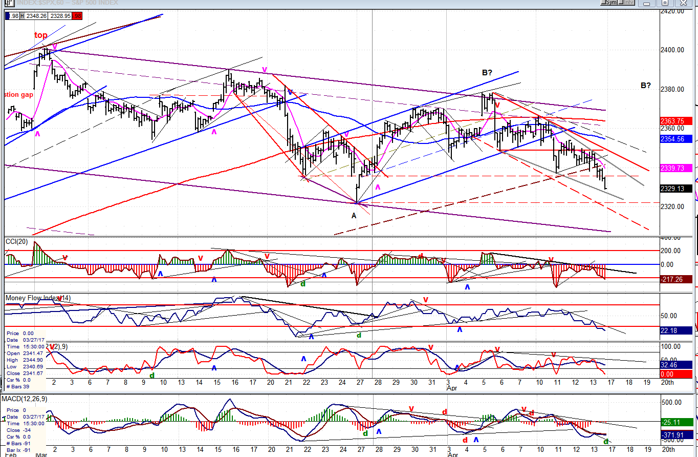
Task: Click the 100.00 stochastic axis label
Action: 671,347
